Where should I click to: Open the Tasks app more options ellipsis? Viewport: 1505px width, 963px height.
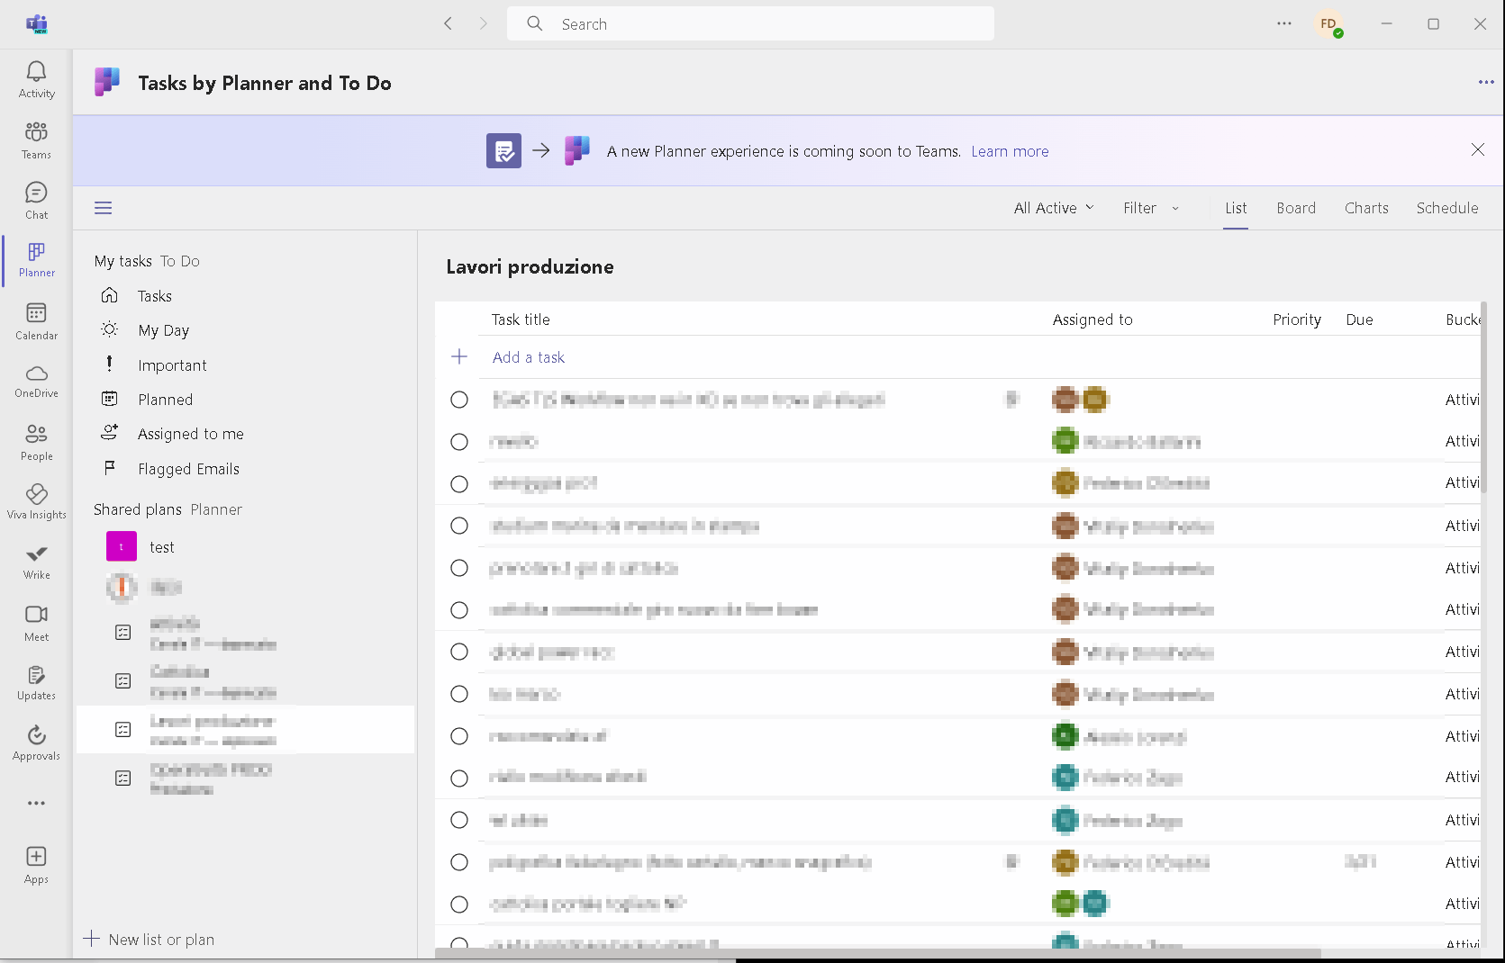(x=1486, y=83)
